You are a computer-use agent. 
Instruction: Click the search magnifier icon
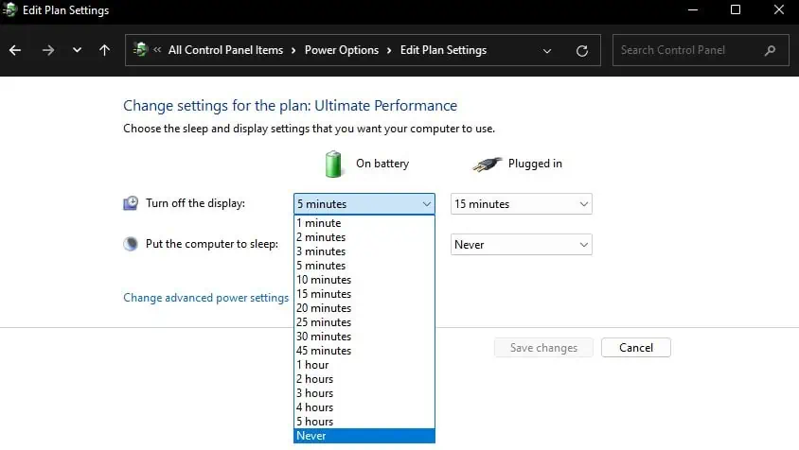pyautogui.click(x=770, y=50)
